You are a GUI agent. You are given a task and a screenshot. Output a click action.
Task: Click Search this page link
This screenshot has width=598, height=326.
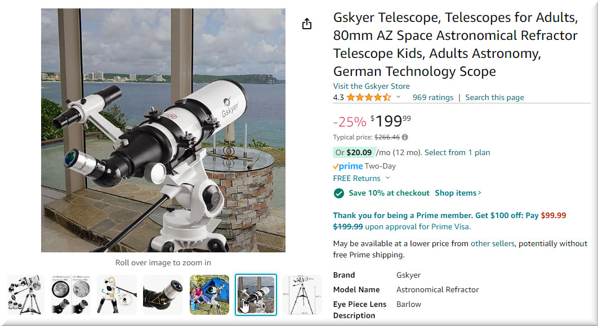tap(494, 97)
